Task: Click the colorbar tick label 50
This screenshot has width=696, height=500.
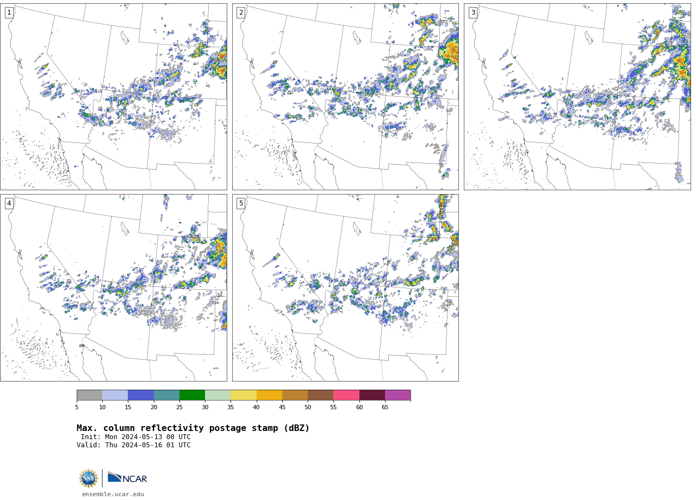Action: click(x=308, y=407)
